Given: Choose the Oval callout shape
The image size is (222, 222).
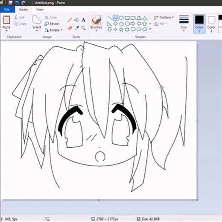Looking at the screenshot, I should click(x=139, y=29).
